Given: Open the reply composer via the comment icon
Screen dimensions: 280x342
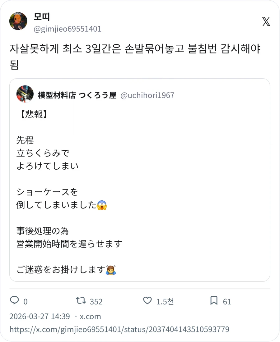Looking at the screenshot, I should pyautogui.click(x=15, y=301).
